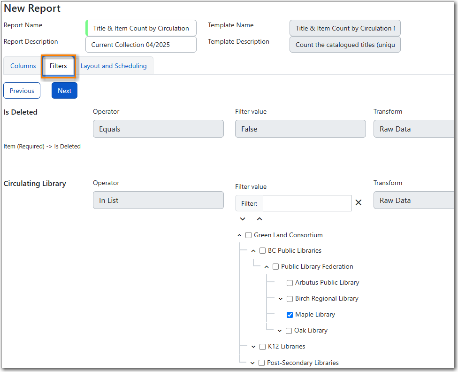The width and height of the screenshot is (458, 372).
Task: Expand the Post-Secondary Libraries branch
Action: point(252,363)
